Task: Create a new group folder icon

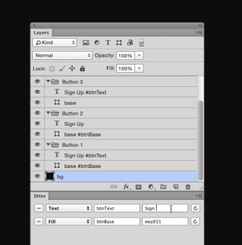Action: pos(163,187)
